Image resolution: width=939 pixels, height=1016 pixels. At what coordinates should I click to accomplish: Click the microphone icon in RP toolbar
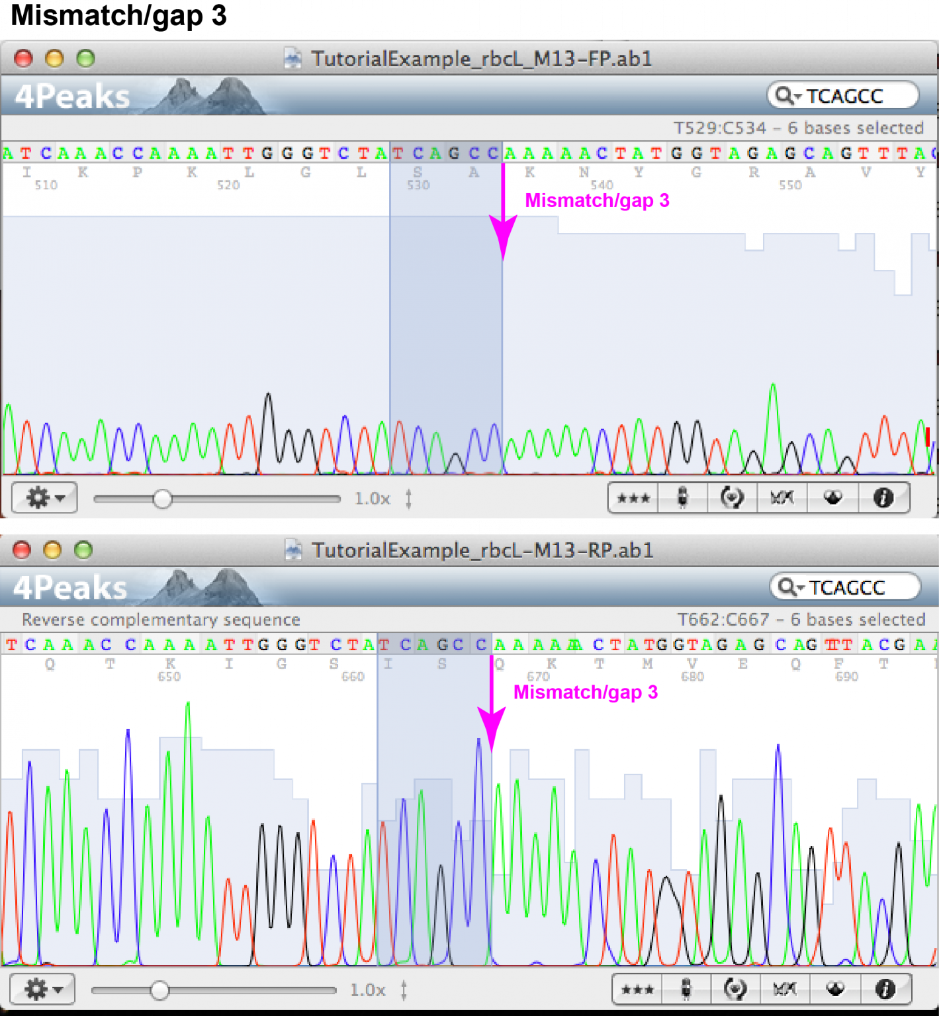point(687,989)
